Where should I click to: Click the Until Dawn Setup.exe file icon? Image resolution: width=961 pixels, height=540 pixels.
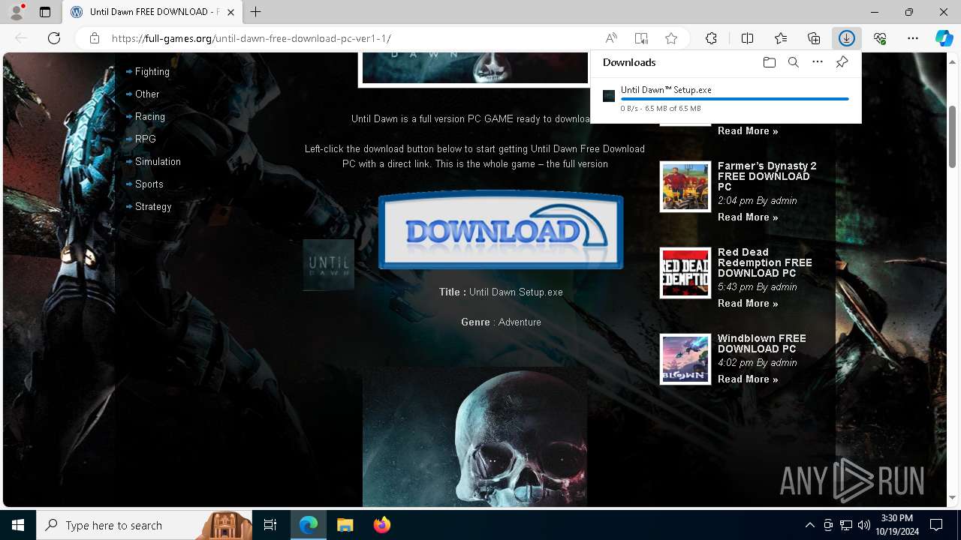(609, 96)
